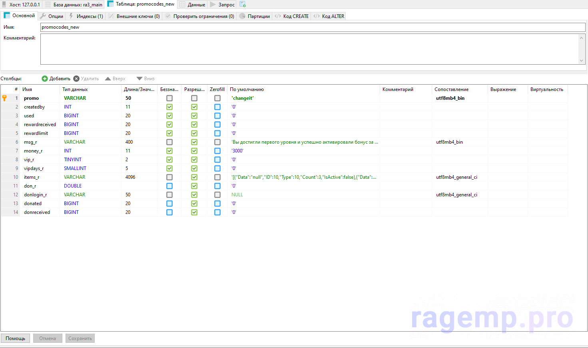The height and width of the screenshot is (348, 588).
Task: Toggle Allow NULL checkbox for msg_r
Action: [x=194, y=142]
